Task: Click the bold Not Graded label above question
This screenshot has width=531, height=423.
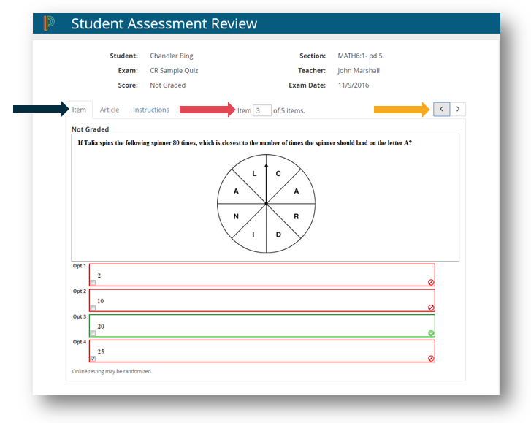Action: (90, 129)
